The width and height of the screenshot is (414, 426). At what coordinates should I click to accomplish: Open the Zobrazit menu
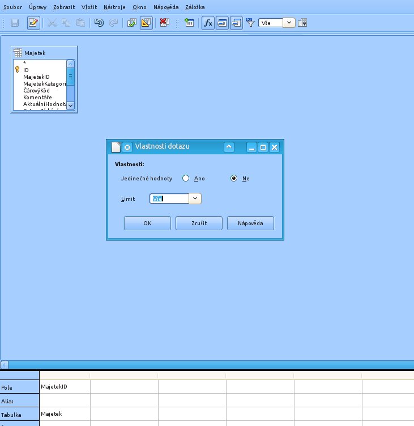pos(64,7)
